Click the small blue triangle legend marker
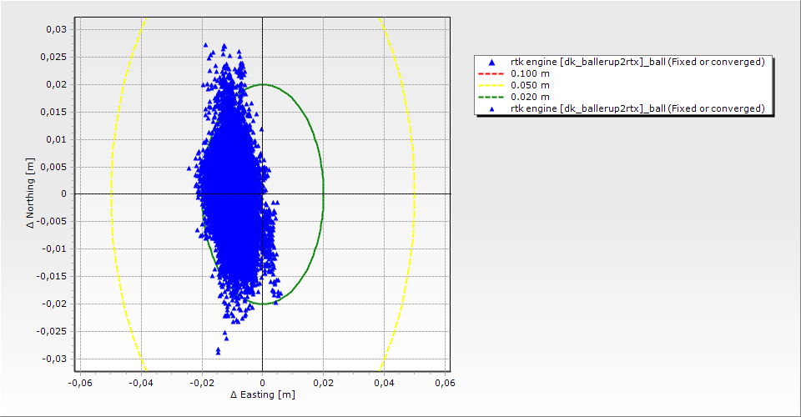The image size is (801, 417). coord(491,108)
